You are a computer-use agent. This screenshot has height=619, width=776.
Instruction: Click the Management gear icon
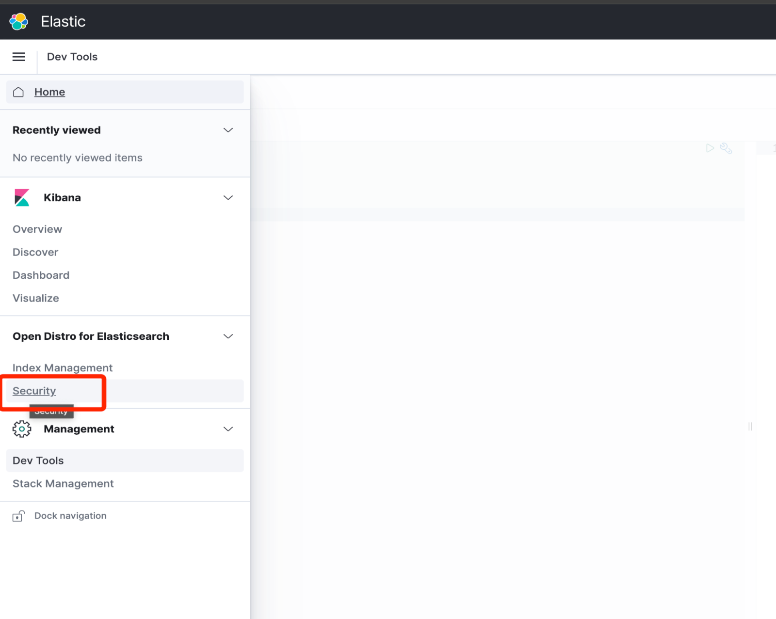[22, 429]
